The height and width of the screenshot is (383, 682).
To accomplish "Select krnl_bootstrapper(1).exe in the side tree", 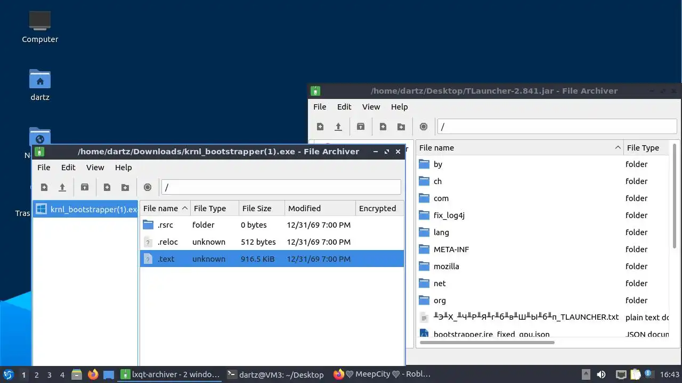I will coord(85,209).
